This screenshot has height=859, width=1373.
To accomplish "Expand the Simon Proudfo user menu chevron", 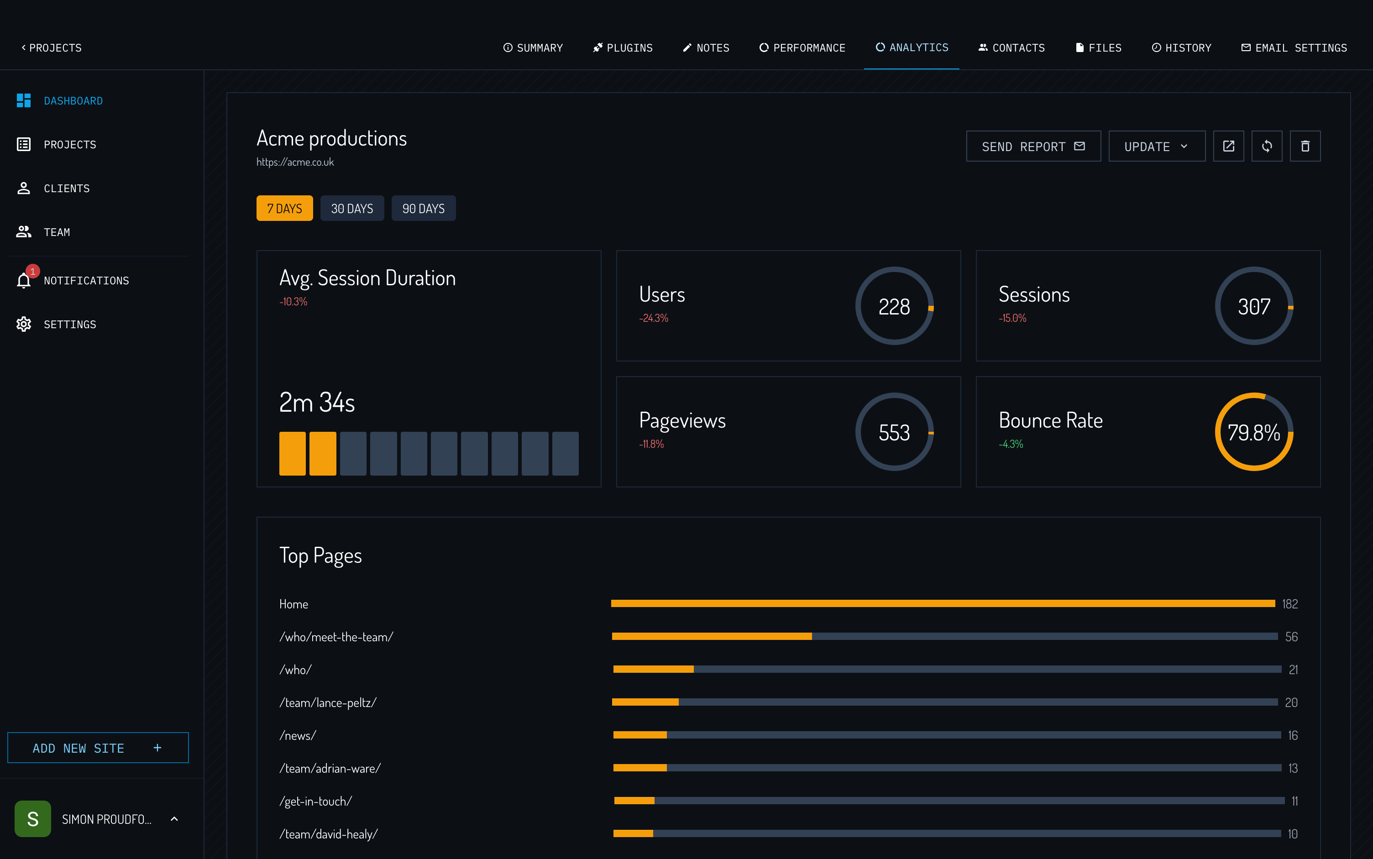I will click(x=174, y=819).
